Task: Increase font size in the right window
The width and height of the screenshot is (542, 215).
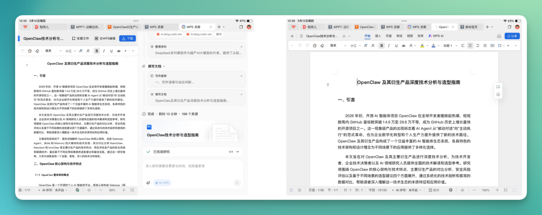Action: tap(366, 45)
